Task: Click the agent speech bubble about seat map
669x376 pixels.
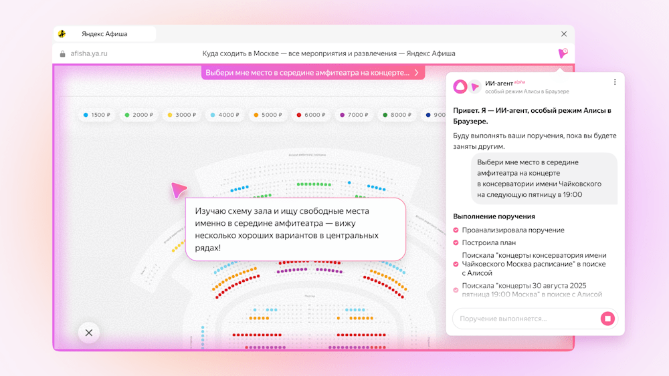Action: click(x=295, y=229)
